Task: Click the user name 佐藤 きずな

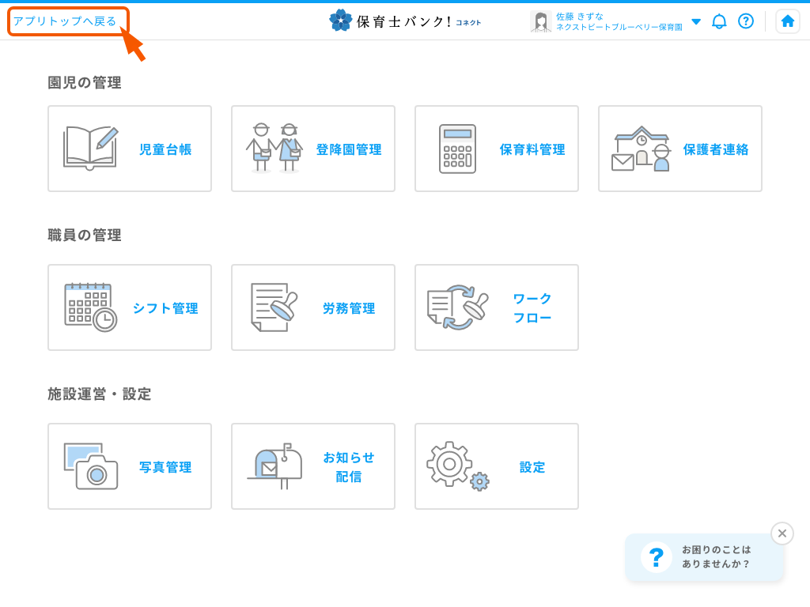Action: pos(581,15)
